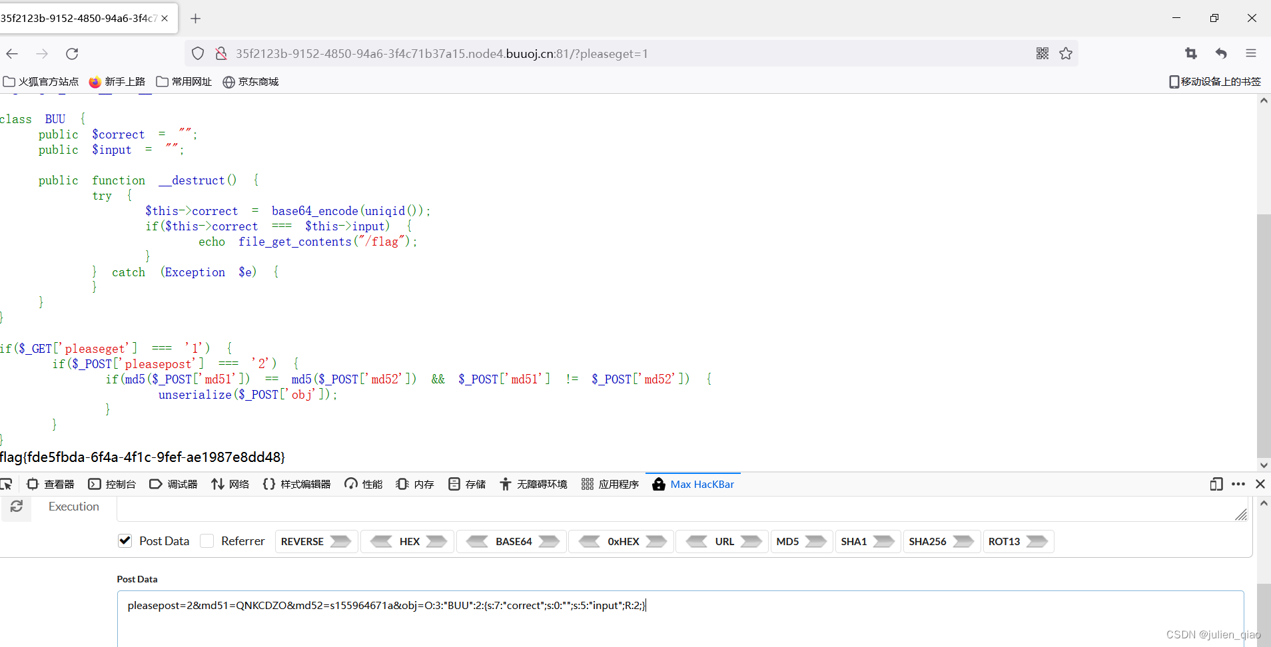Go back to the previous page

click(x=12, y=53)
